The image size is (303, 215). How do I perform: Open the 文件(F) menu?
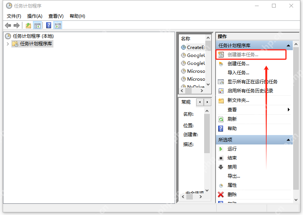[14, 16]
